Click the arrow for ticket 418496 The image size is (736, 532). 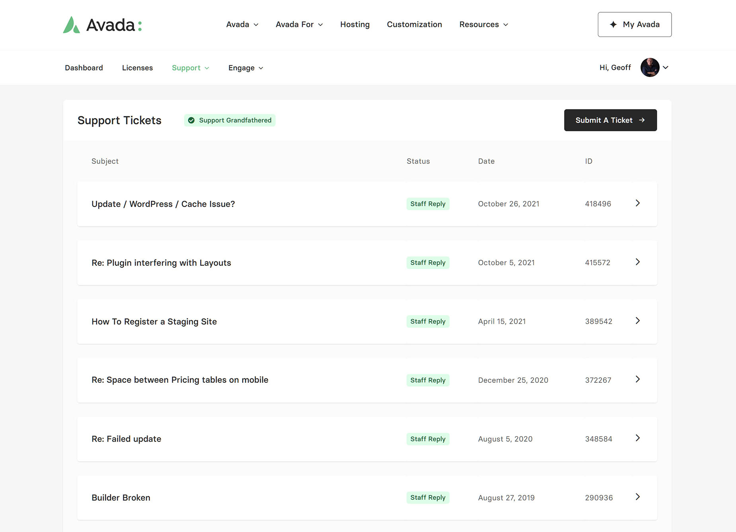pyautogui.click(x=637, y=203)
